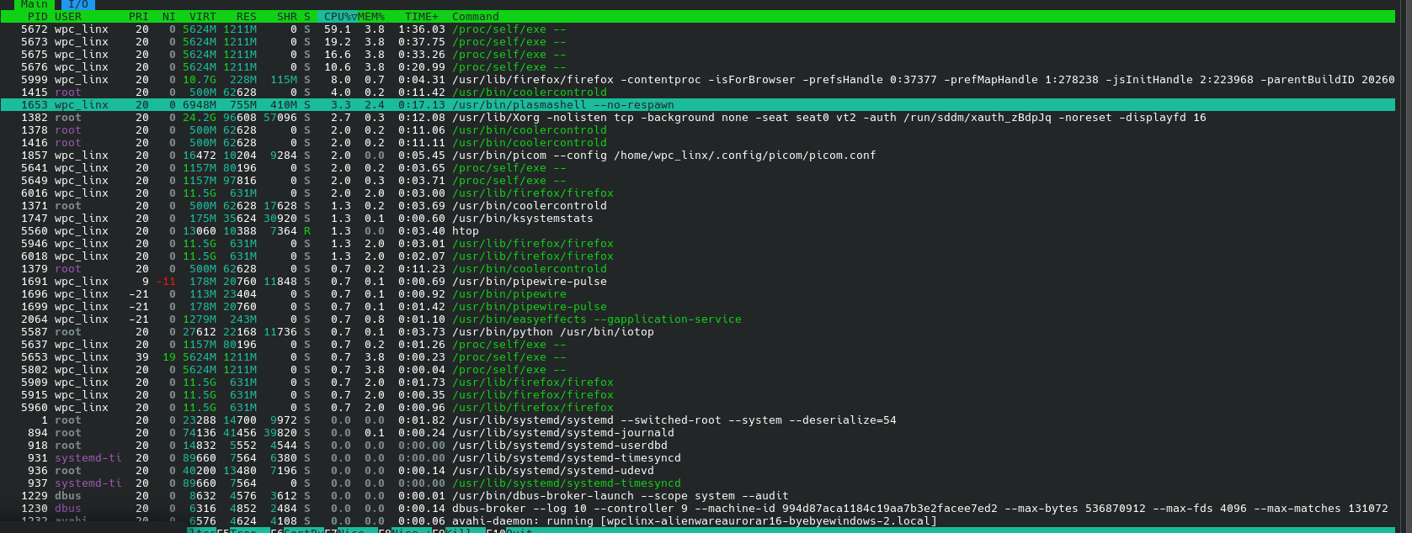Sort processes by the PID column header

tap(37, 17)
